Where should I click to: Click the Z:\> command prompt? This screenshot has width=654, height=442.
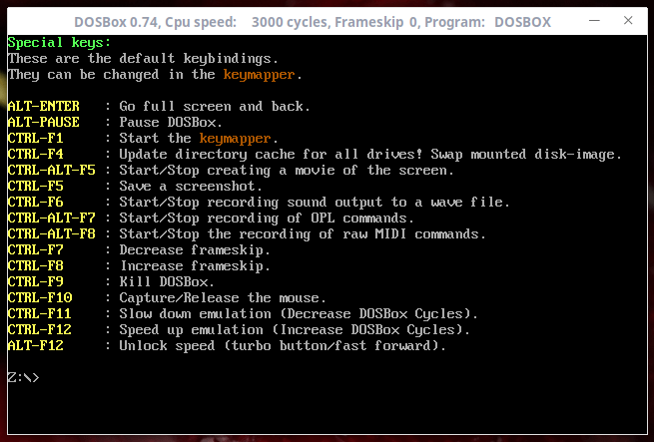pyautogui.click(x=23, y=377)
